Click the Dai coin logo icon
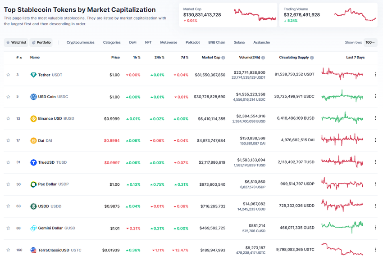The width and height of the screenshot is (383, 260). point(33,140)
